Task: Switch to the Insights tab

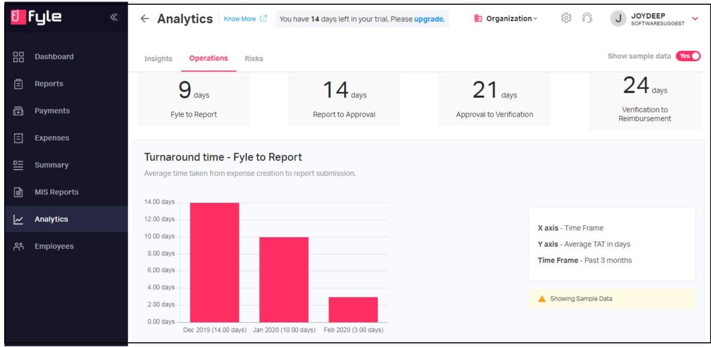Action: (x=158, y=59)
